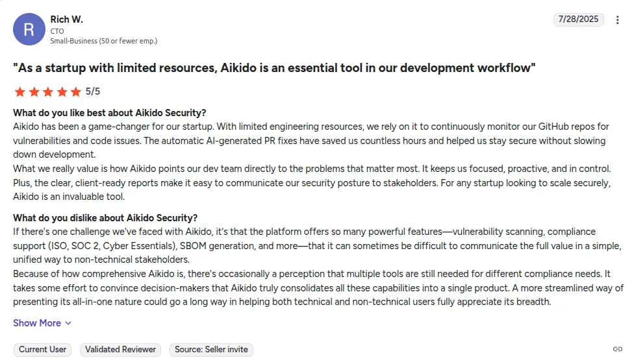Click the 7/28/2025 date badge

click(x=579, y=19)
